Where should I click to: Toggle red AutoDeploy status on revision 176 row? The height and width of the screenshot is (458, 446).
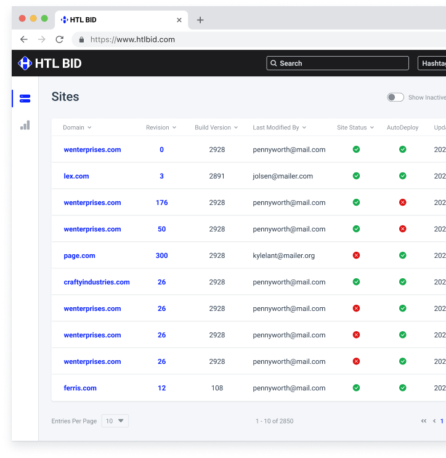[402, 203]
